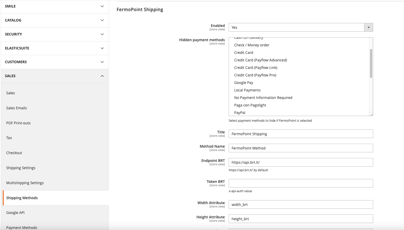Viewport: 404px width, 230px height.
Task: Go to Payment Methods settings
Action: 22,227
